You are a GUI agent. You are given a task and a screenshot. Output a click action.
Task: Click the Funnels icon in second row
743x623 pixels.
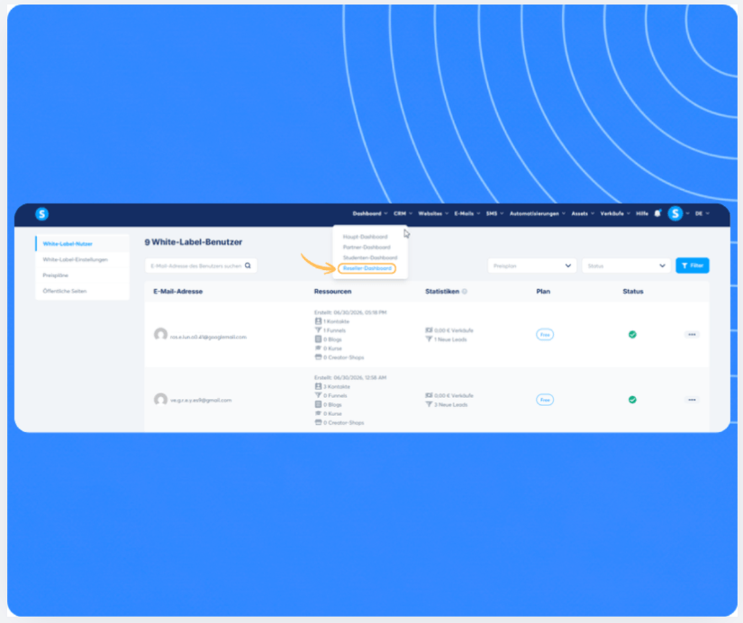pos(318,395)
